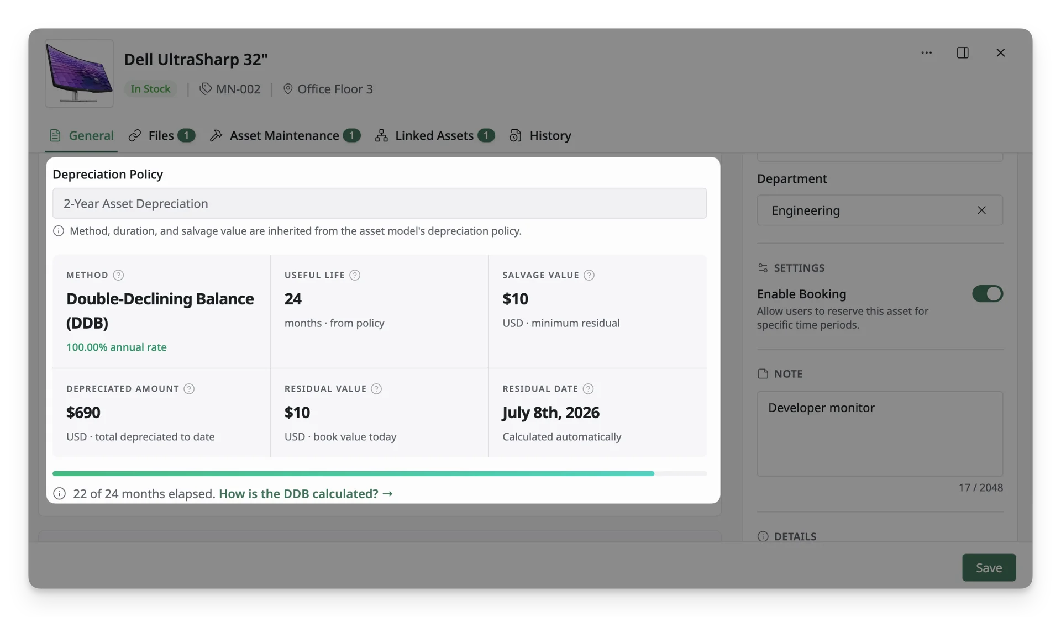Show the Residual Value help icon

(376, 389)
